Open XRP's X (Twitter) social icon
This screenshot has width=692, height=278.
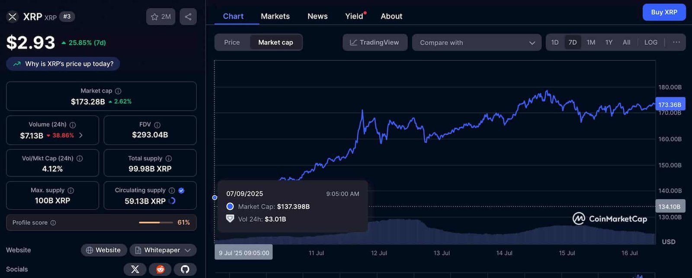coord(135,269)
